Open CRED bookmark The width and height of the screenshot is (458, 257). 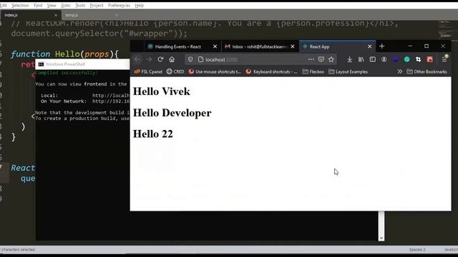(175, 71)
